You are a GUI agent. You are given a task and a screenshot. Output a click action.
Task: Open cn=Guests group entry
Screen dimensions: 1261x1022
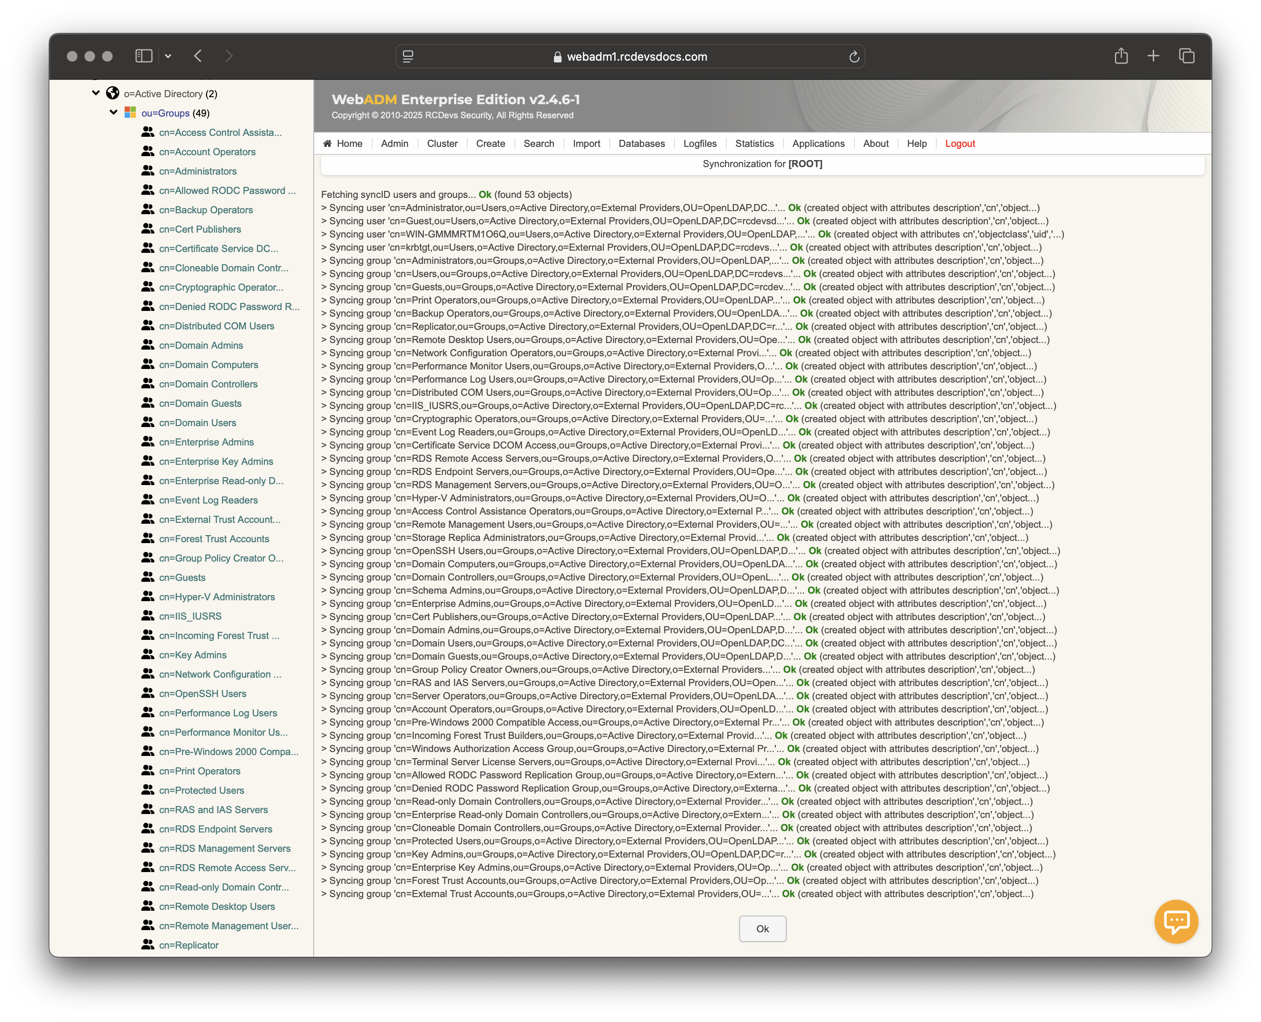(x=182, y=577)
